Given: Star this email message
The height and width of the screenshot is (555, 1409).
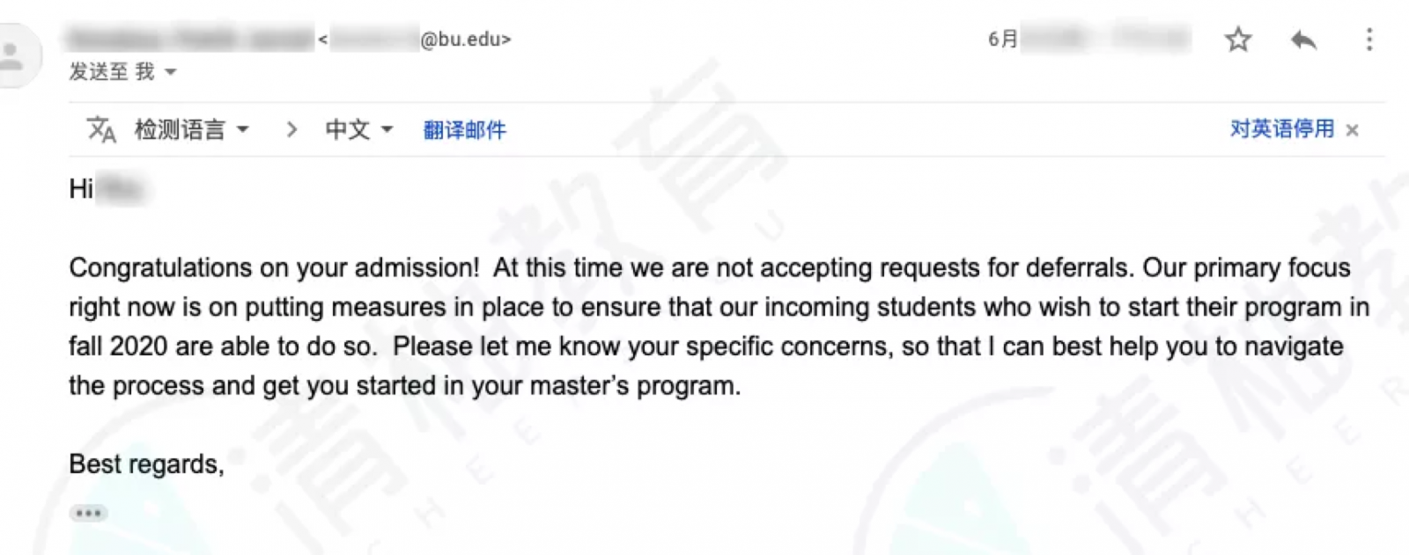Looking at the screenshot, I should [1238, 39].
